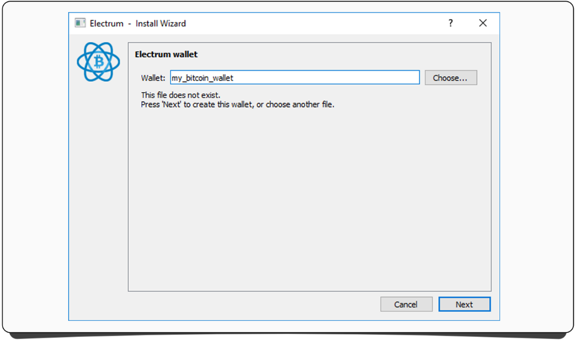The height and width of the screenshot is (342, 577).
Task: Click empty space left of Cancel button
Action: 250,304
